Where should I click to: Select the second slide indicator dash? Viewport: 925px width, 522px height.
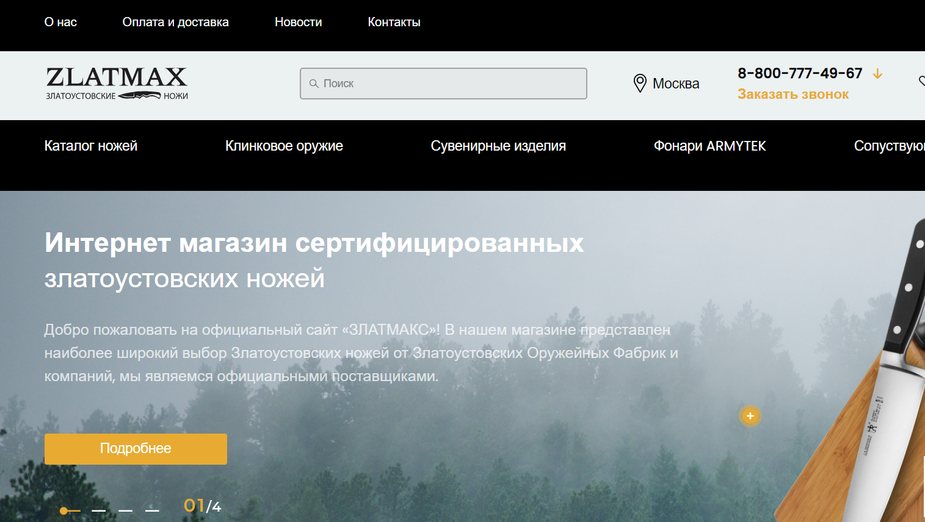point(99,510)
